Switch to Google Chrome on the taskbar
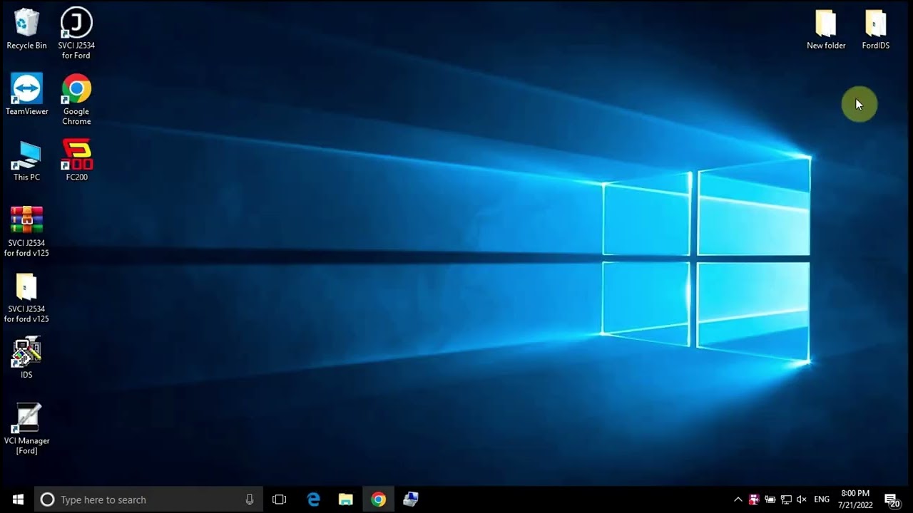This screenshot has height=513, width=913. click(x=379, y=499)
